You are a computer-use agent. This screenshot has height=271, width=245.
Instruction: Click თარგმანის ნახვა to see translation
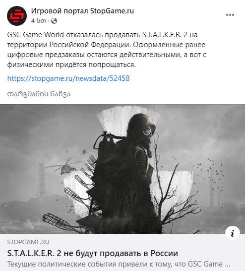(x=39, y=94)
